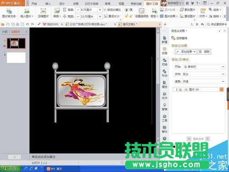This screenshot has height=172, width=229.
Task: Open the 图片 34 animation item dropdown arrow
Action: [222, 89]
